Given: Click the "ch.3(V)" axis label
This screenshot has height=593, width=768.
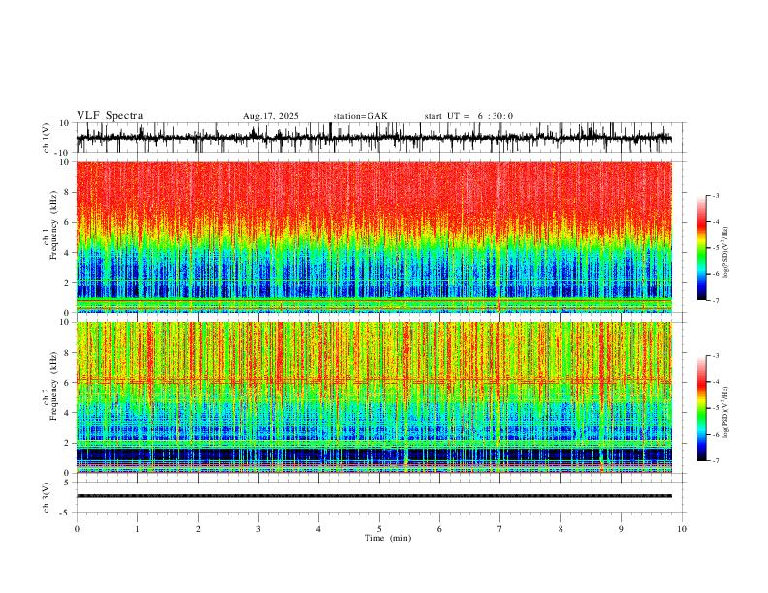Looking at the screenshot, I should point(47,497).
